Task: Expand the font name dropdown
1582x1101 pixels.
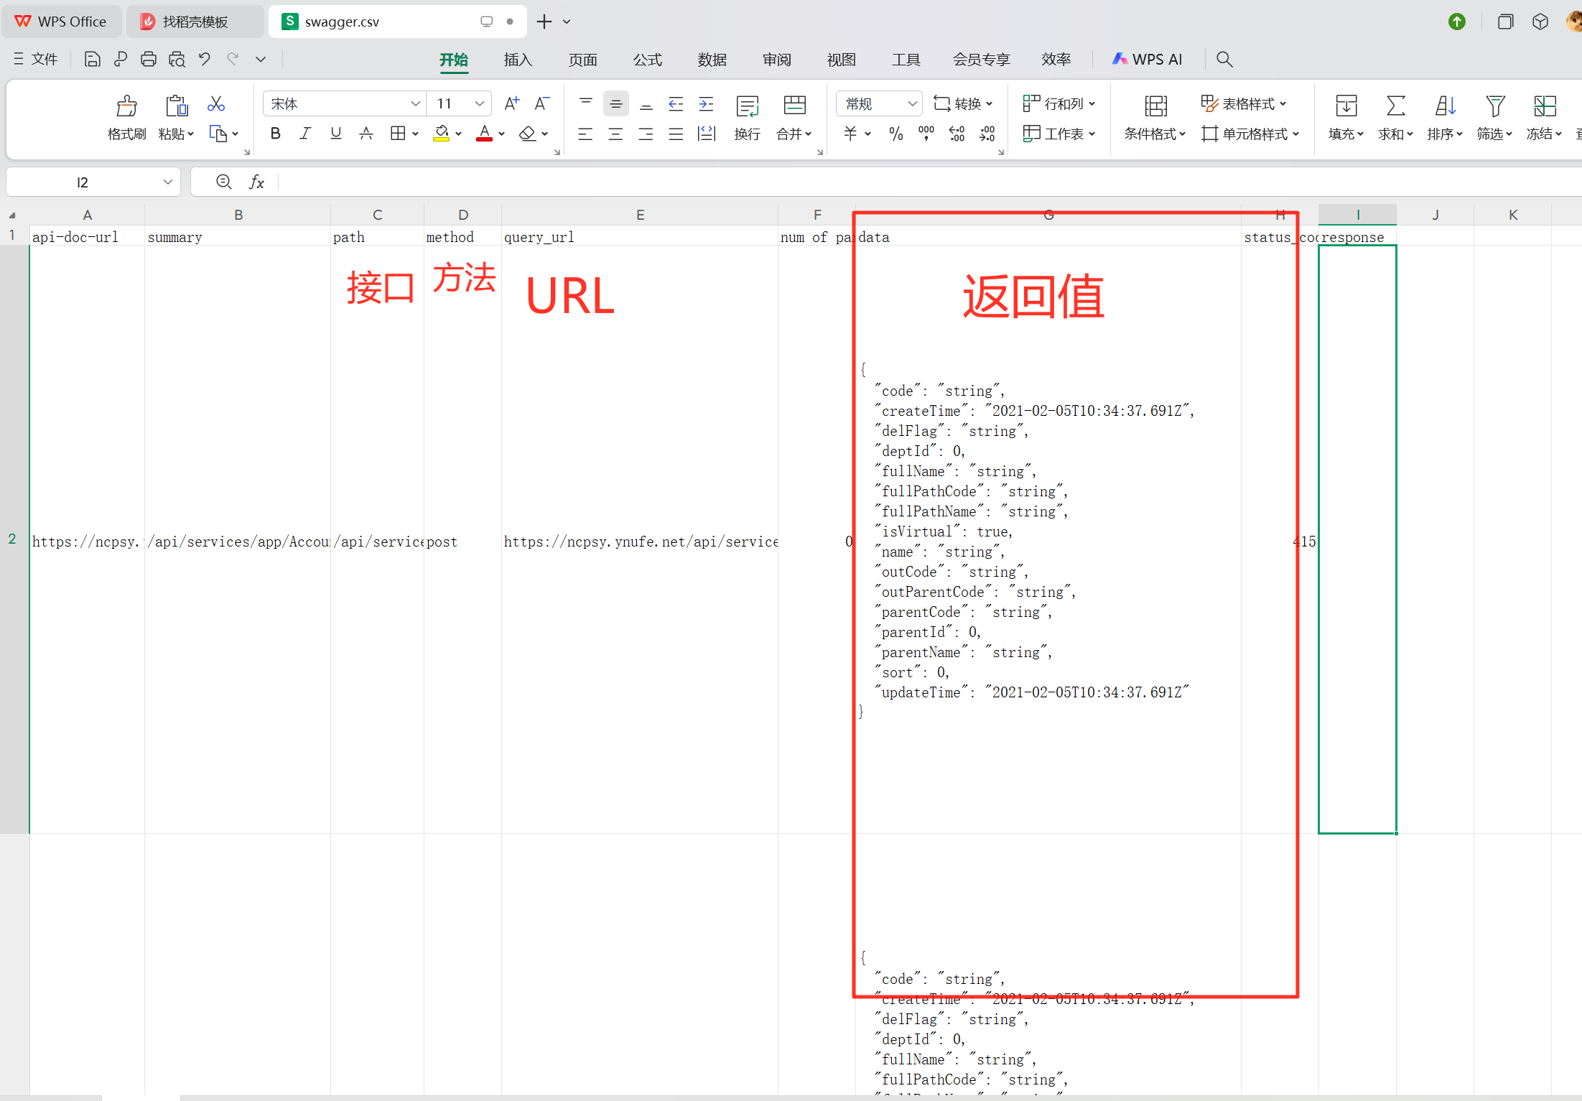Action: (x=415, y=104)
